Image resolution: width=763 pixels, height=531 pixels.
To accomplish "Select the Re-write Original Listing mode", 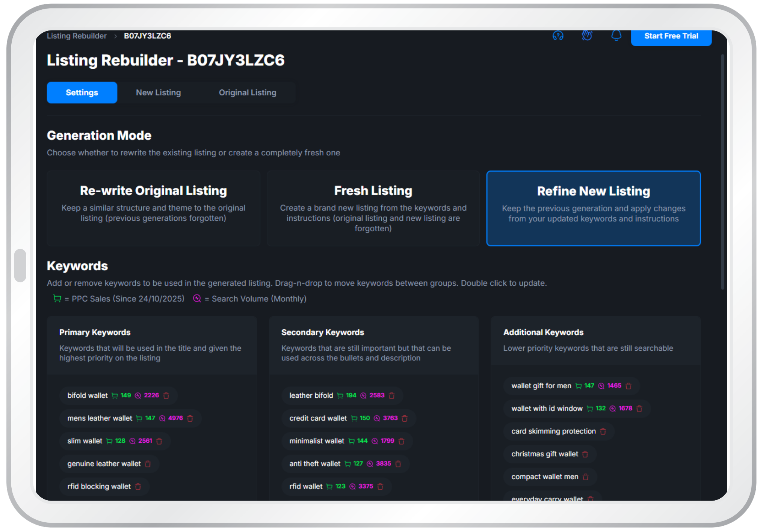I will click(x=153, y=208).
